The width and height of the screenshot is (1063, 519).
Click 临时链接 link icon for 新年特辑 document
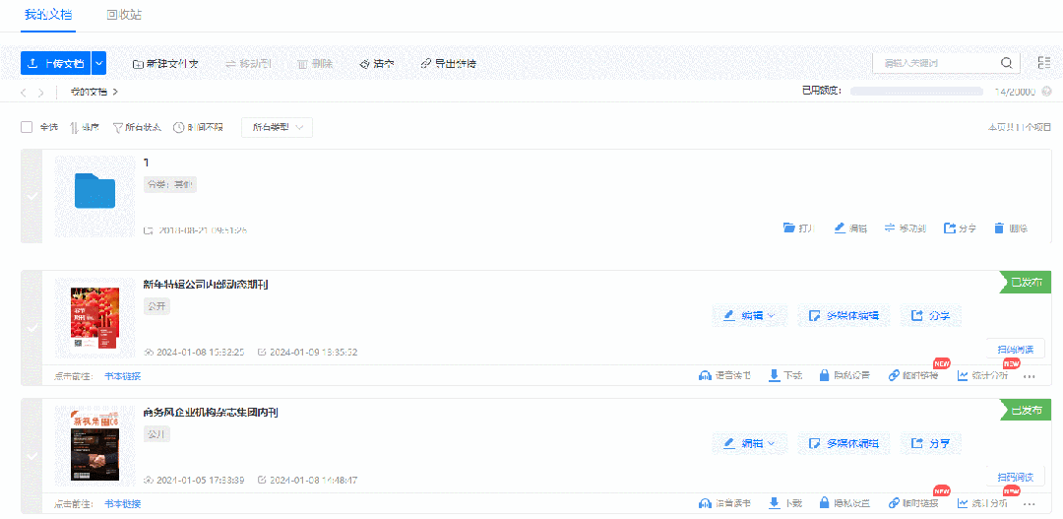point(894,376)
